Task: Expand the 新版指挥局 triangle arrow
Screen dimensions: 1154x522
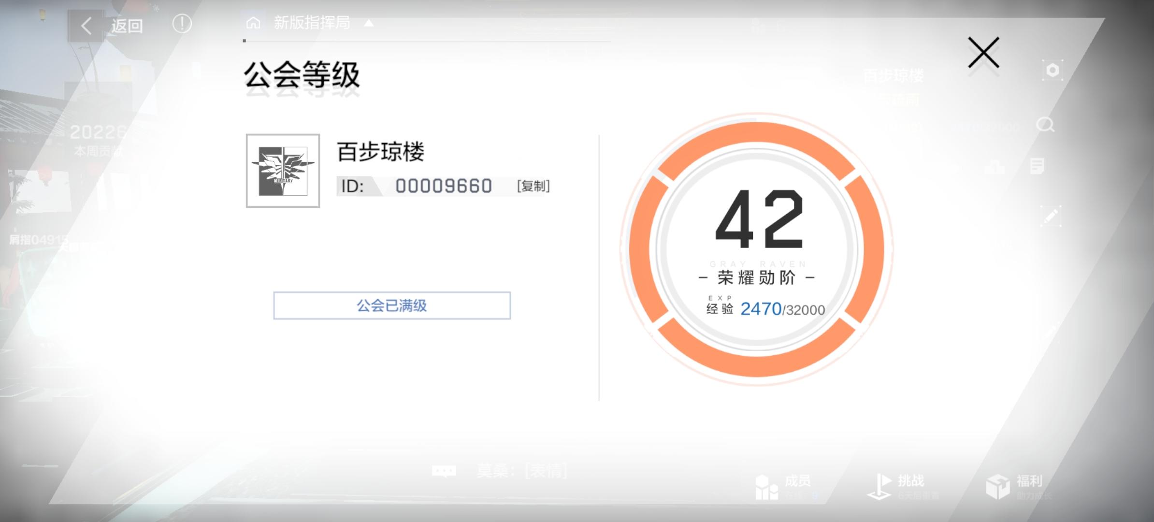Action: (369, 23)
